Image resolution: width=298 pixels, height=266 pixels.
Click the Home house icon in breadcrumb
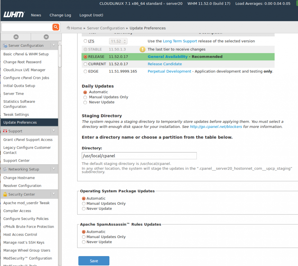coord(68,28)
